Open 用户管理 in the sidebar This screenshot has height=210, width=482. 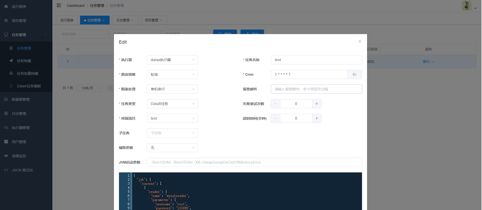tap(26, 142)
